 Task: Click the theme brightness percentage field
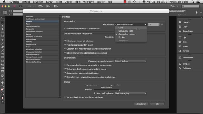coord(153,25)
